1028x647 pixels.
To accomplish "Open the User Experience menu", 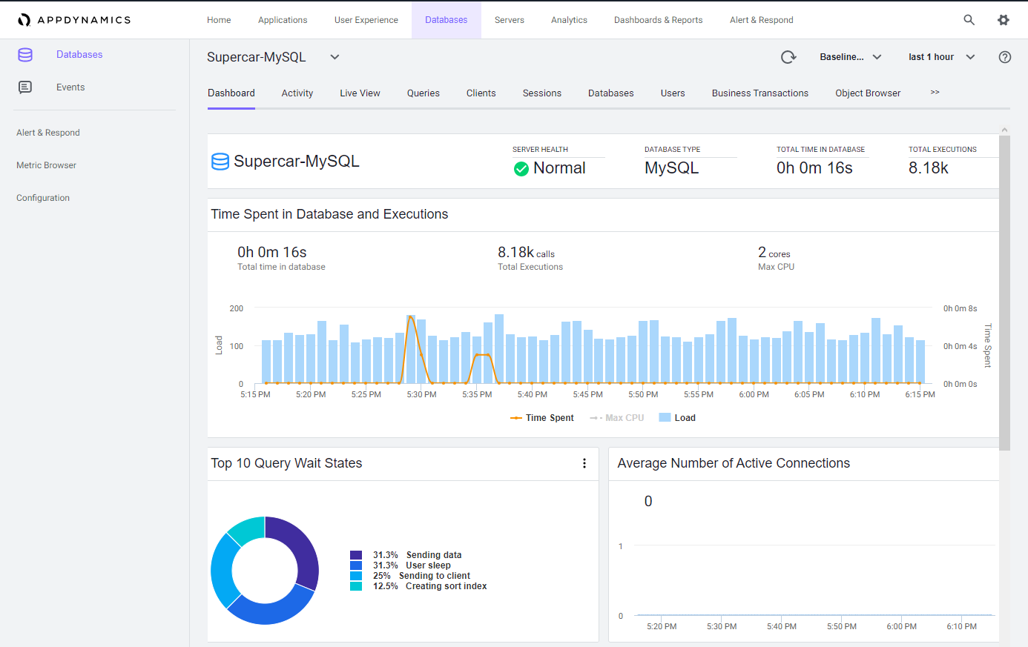I will point(366,20).
